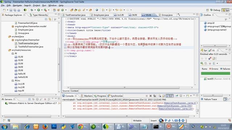Click JUnit Test Run History icon
This screenshot has height=130, width=232.
click(214, 64)
